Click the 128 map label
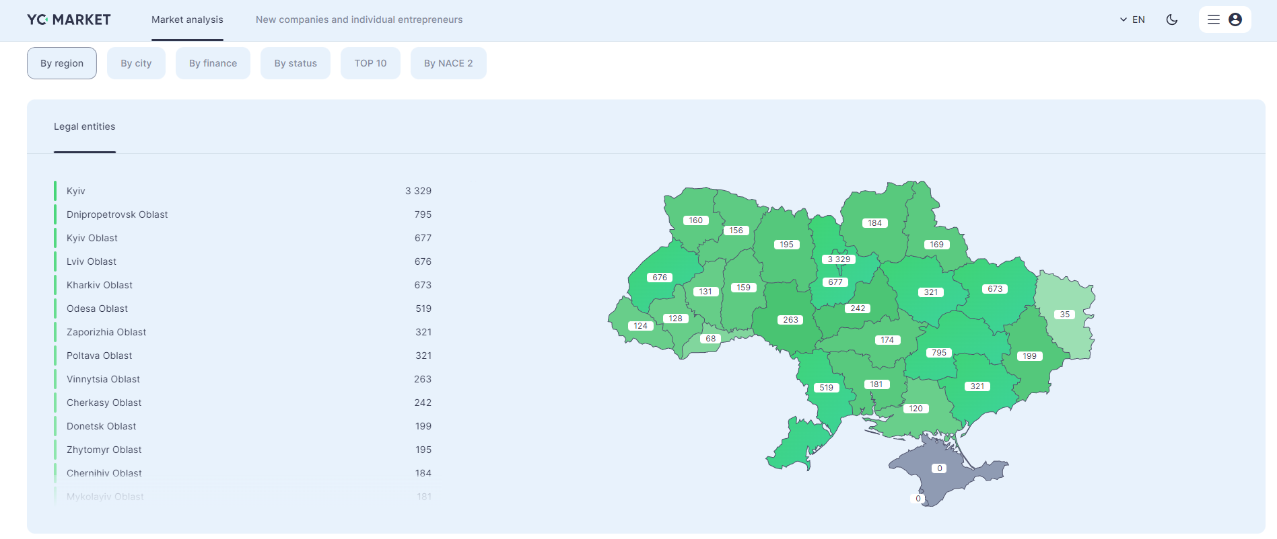The width and height of the screenshot is (1277, 539). tap(675, 319)
